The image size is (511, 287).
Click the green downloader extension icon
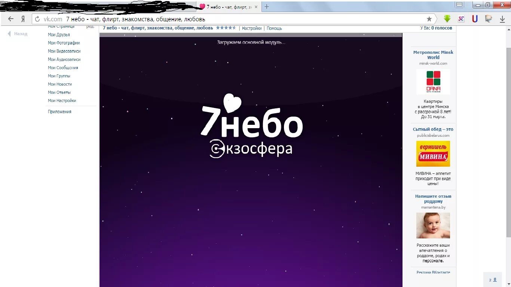tap(446, 19)
